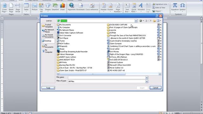Image resolution: width=203 pixels, height=114 pixels.
Task: Open the Footer options
Action: tap(110, 8)
